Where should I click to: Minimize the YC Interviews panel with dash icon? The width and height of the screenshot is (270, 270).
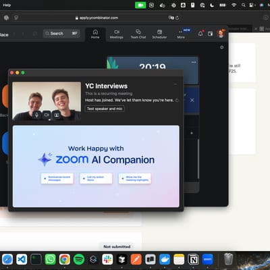pyautogui.click(x=175, y=84)
